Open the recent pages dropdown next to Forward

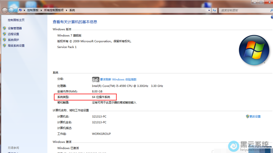pyautogui.click(x=16, y=10)
